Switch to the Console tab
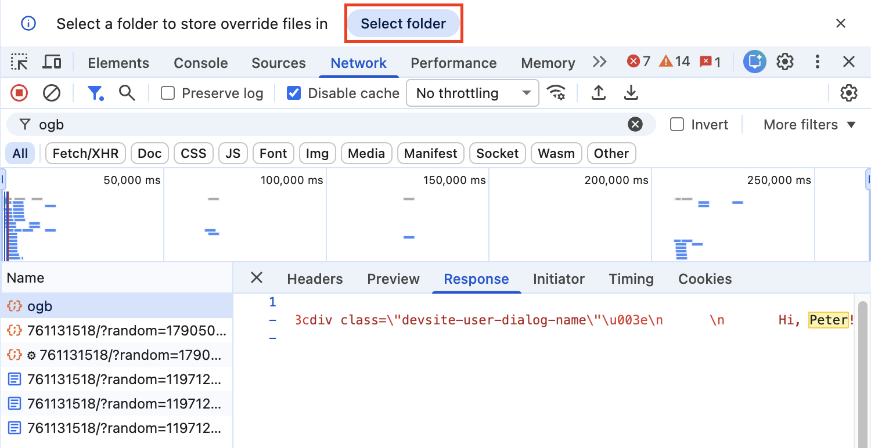 201,63
